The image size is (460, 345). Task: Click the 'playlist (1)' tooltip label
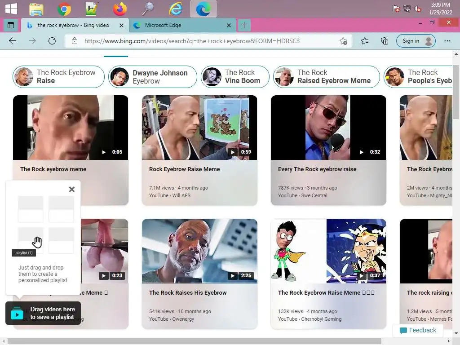24,253
